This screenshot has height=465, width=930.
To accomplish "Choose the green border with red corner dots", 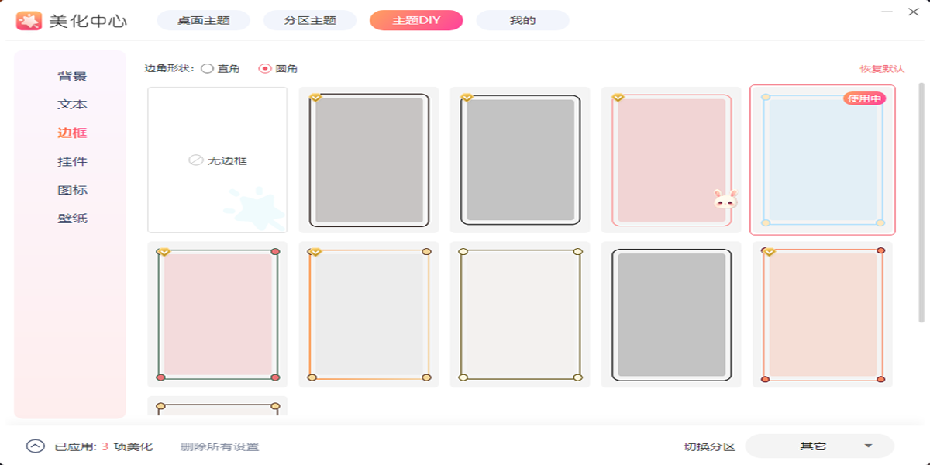I will click(x=218, y=314).
